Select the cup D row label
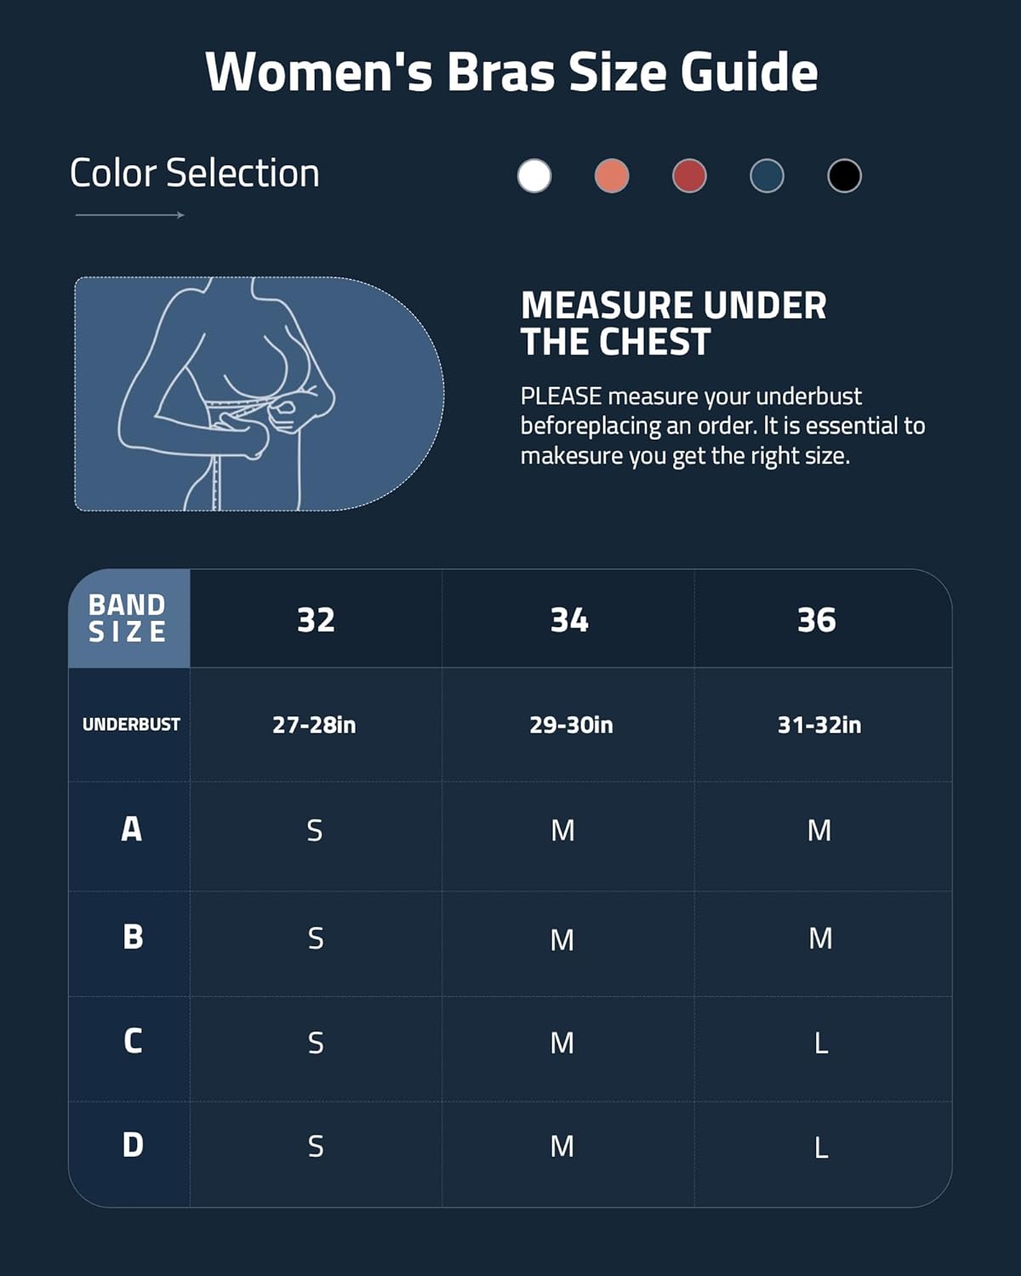The width and height of the screenshot is (1021, 1276). click(x=133, y=1145)
